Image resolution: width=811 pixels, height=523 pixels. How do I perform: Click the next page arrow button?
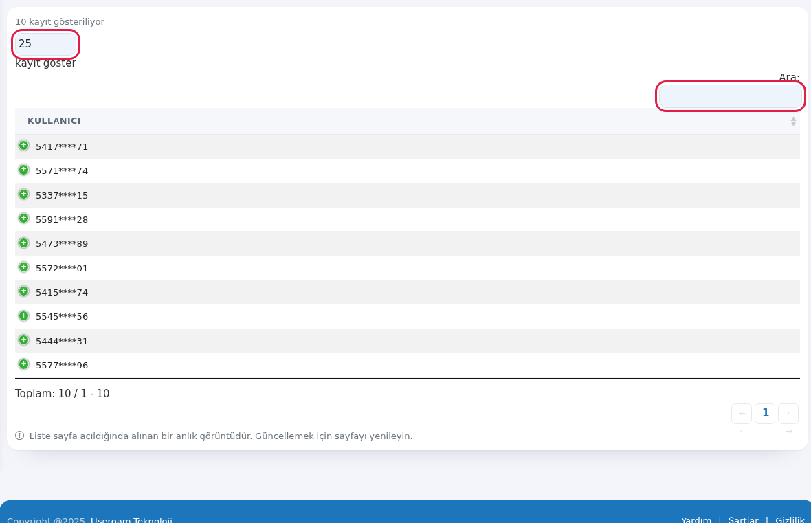[788, 413]
